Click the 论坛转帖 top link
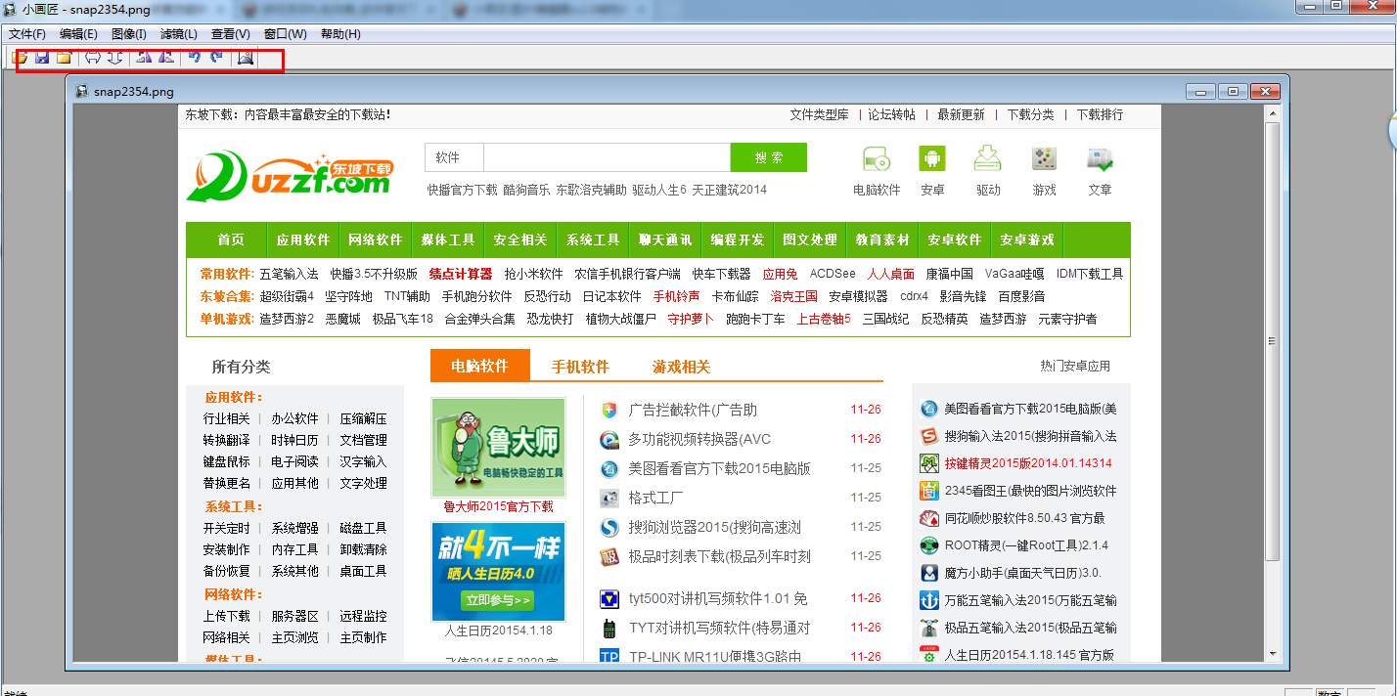 coord(892,114)
